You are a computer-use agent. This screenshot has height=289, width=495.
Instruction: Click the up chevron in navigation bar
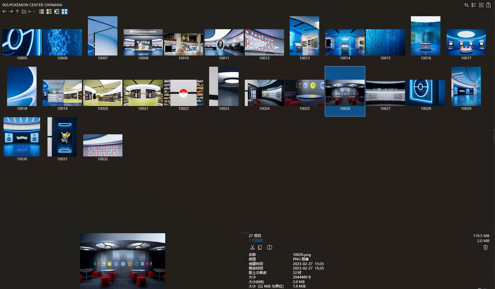coord(29,12)
